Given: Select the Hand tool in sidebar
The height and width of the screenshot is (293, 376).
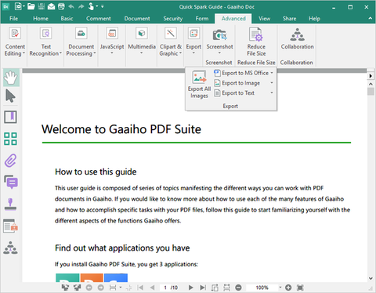Looking at the screenshot, I should coord(11,78).
